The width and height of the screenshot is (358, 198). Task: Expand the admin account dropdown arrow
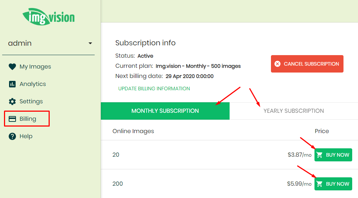[90, 43]
